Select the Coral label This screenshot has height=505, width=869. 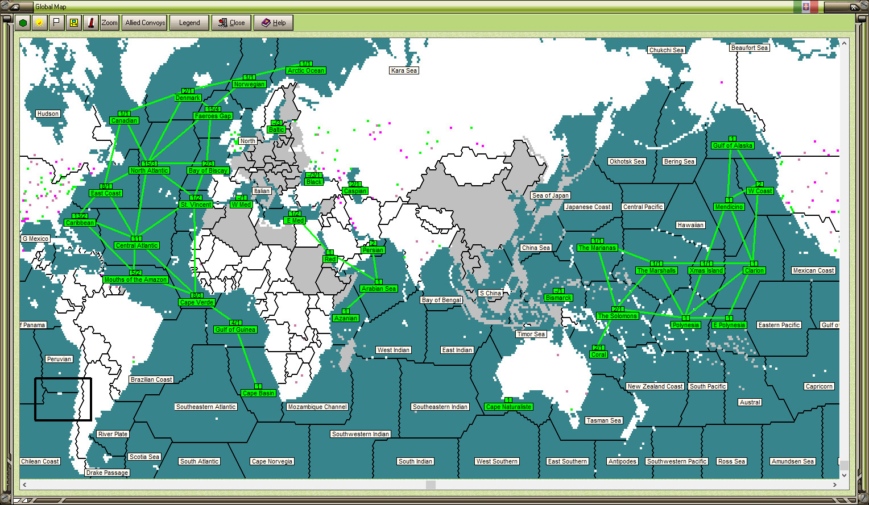[x=598, y=354]
